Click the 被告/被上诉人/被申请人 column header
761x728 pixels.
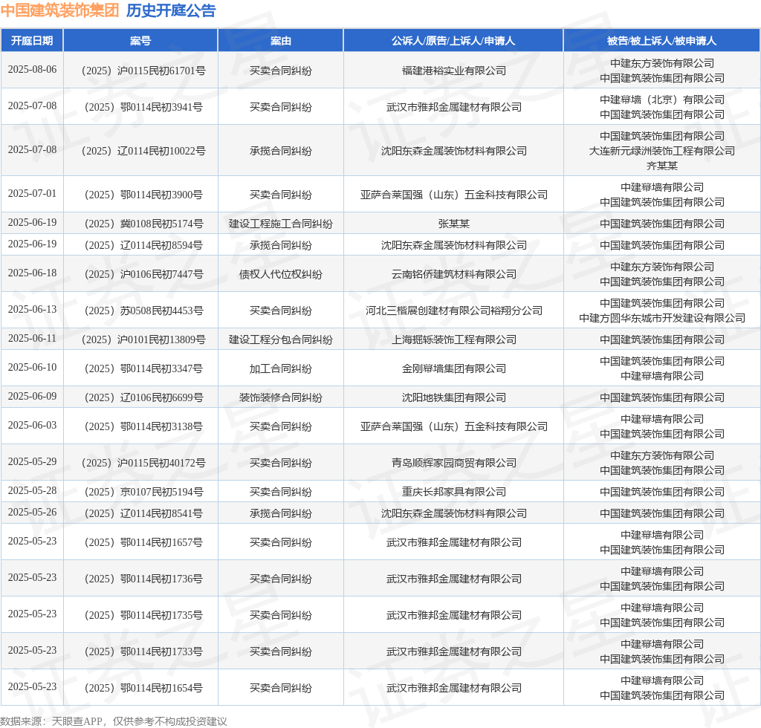[661, 41]
